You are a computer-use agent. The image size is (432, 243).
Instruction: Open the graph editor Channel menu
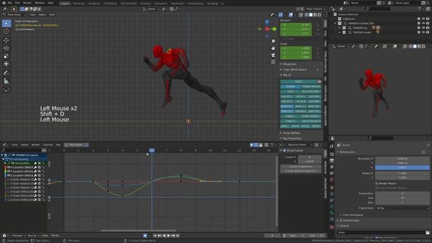point(48,145)
